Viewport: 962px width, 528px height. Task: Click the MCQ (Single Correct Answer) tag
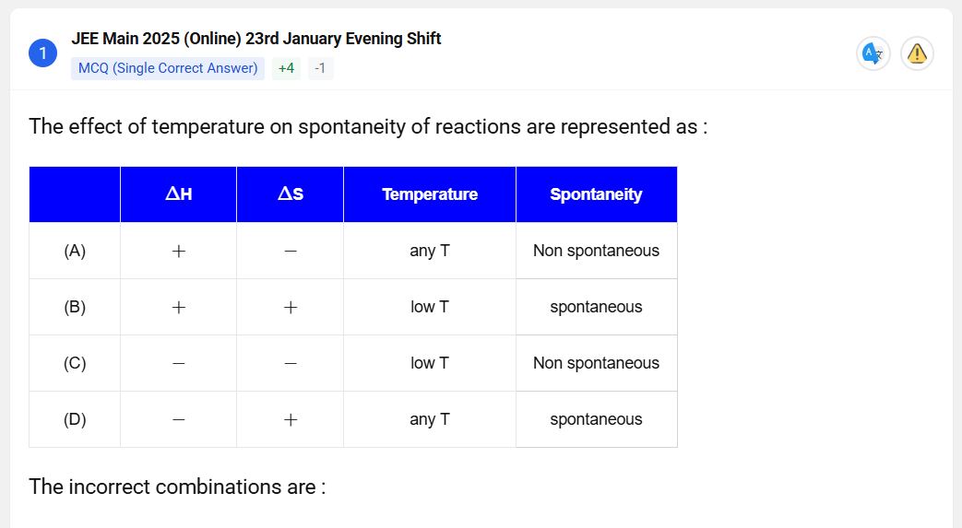point(168,68)
